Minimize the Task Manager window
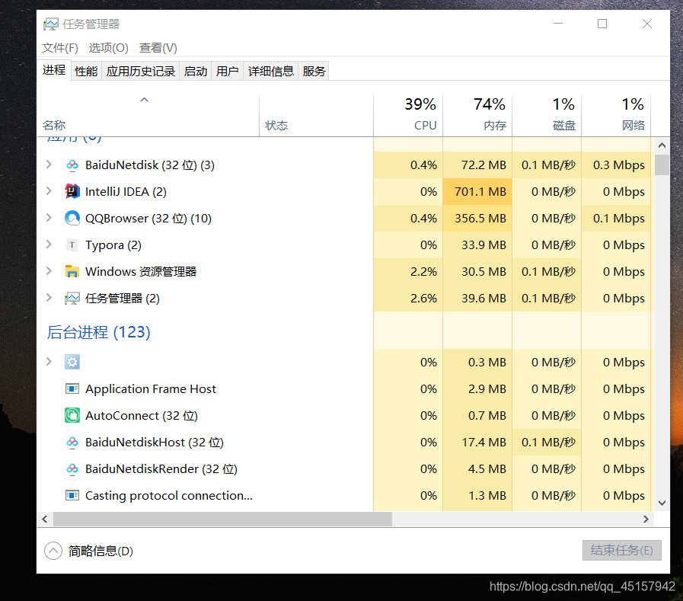This screenshot has width=683, height=601. tap(558, 24)
